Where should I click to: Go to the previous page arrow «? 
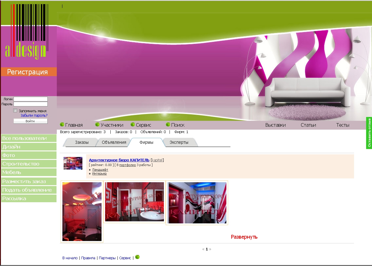[203, 249]
